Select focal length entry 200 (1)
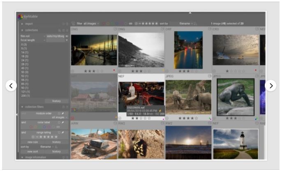Image resolution: width=282 pixels, height=171 pixels. [x=25, y=96]
